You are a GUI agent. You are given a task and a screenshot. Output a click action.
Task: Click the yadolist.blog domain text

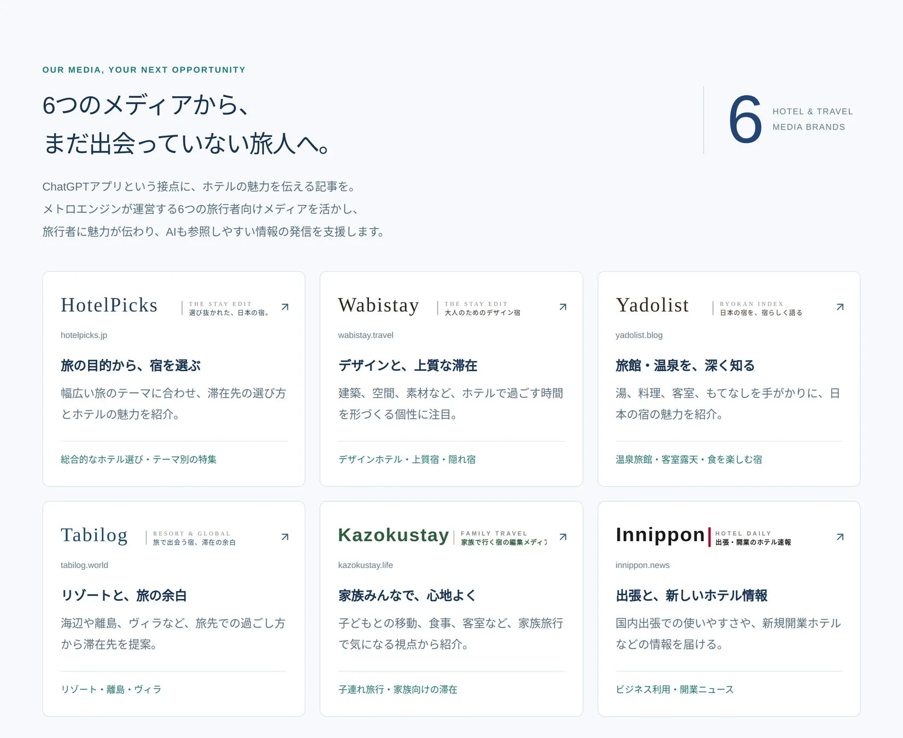(x=639, y=335)
